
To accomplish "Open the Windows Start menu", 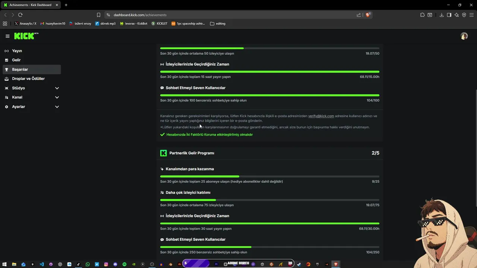I will (x=5, y=264).
